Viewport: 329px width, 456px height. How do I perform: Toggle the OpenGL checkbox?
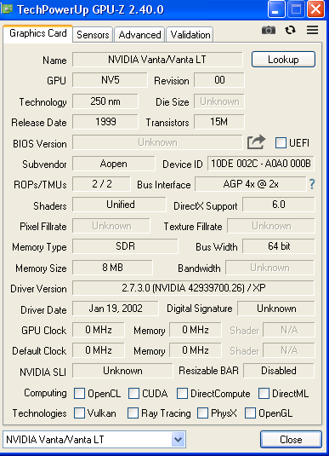click(250, 413)
